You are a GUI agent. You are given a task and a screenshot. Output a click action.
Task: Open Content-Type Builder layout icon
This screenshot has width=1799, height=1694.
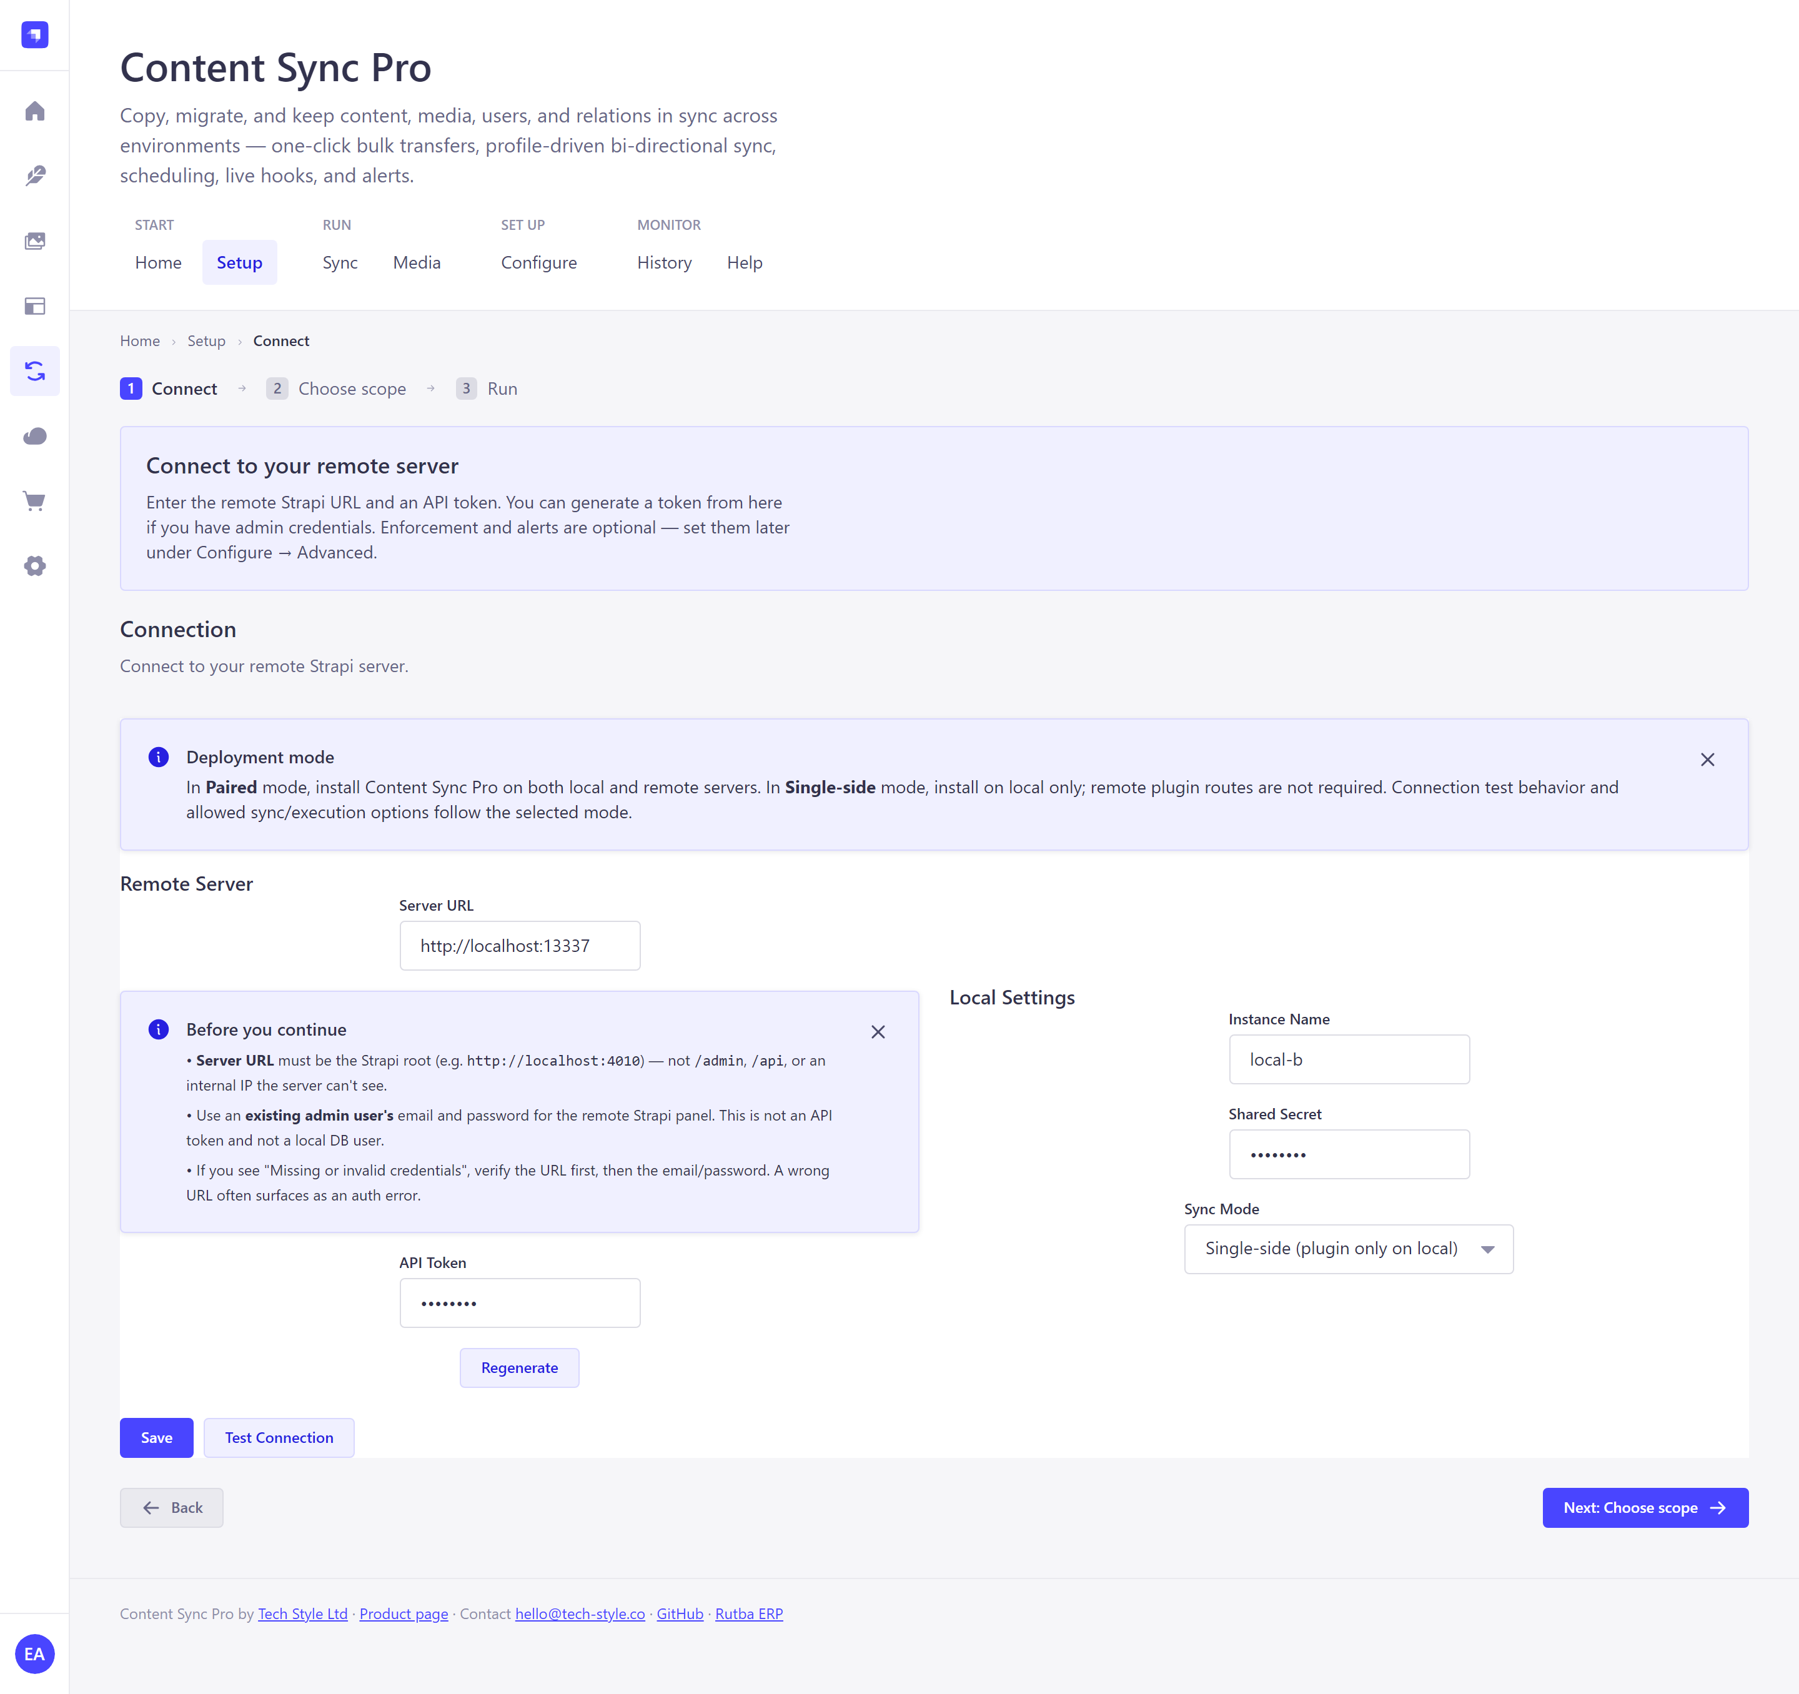[34, 306]
